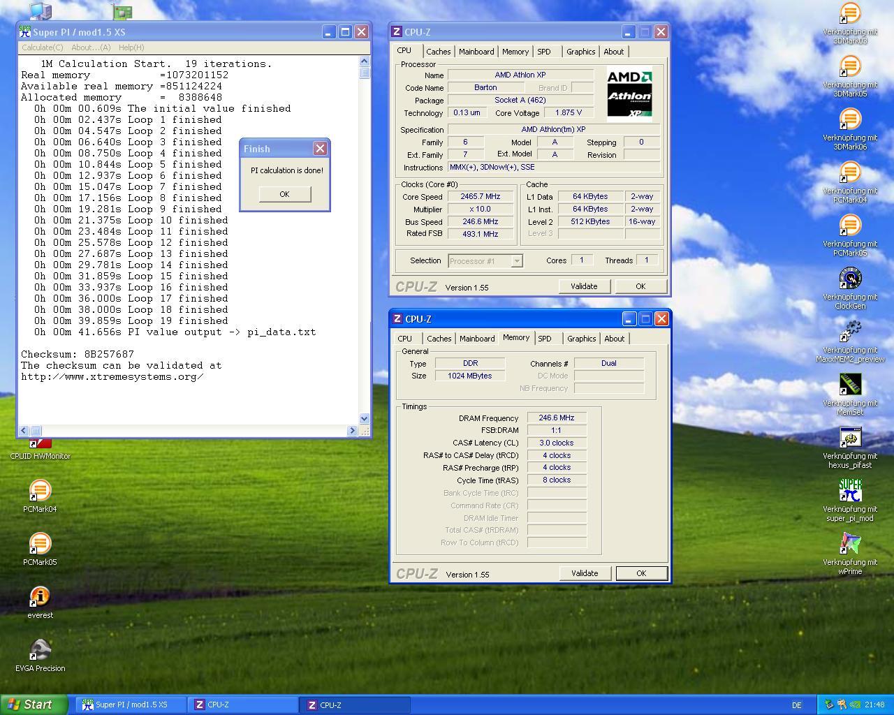This screenshot has width=894, height=715.
Task: Minimize the Super PI window
Action: (329, 32)
